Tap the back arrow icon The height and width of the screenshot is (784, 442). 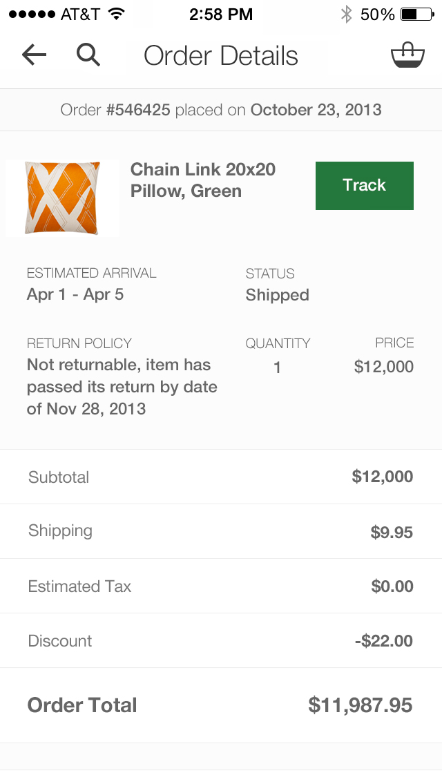pyautogui.click(x=34, y=55)
